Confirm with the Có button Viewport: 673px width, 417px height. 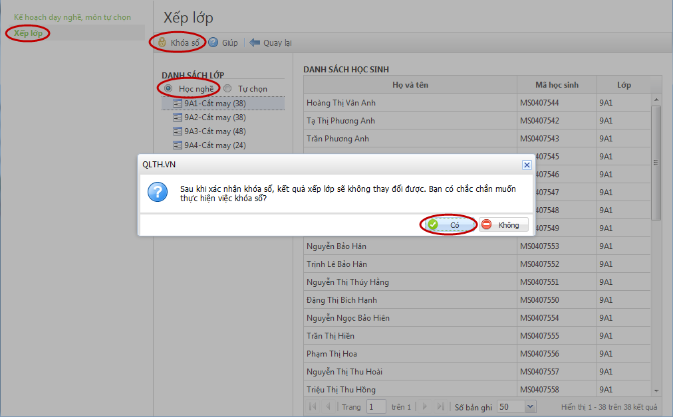pyautogui.click(x=449, y=224)
